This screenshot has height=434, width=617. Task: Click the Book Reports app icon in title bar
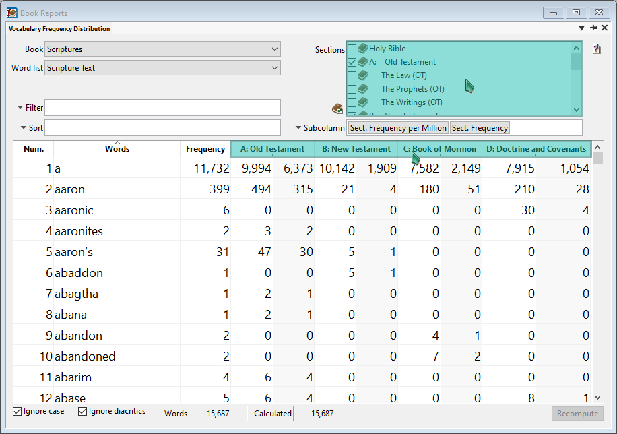click(12, 13)
